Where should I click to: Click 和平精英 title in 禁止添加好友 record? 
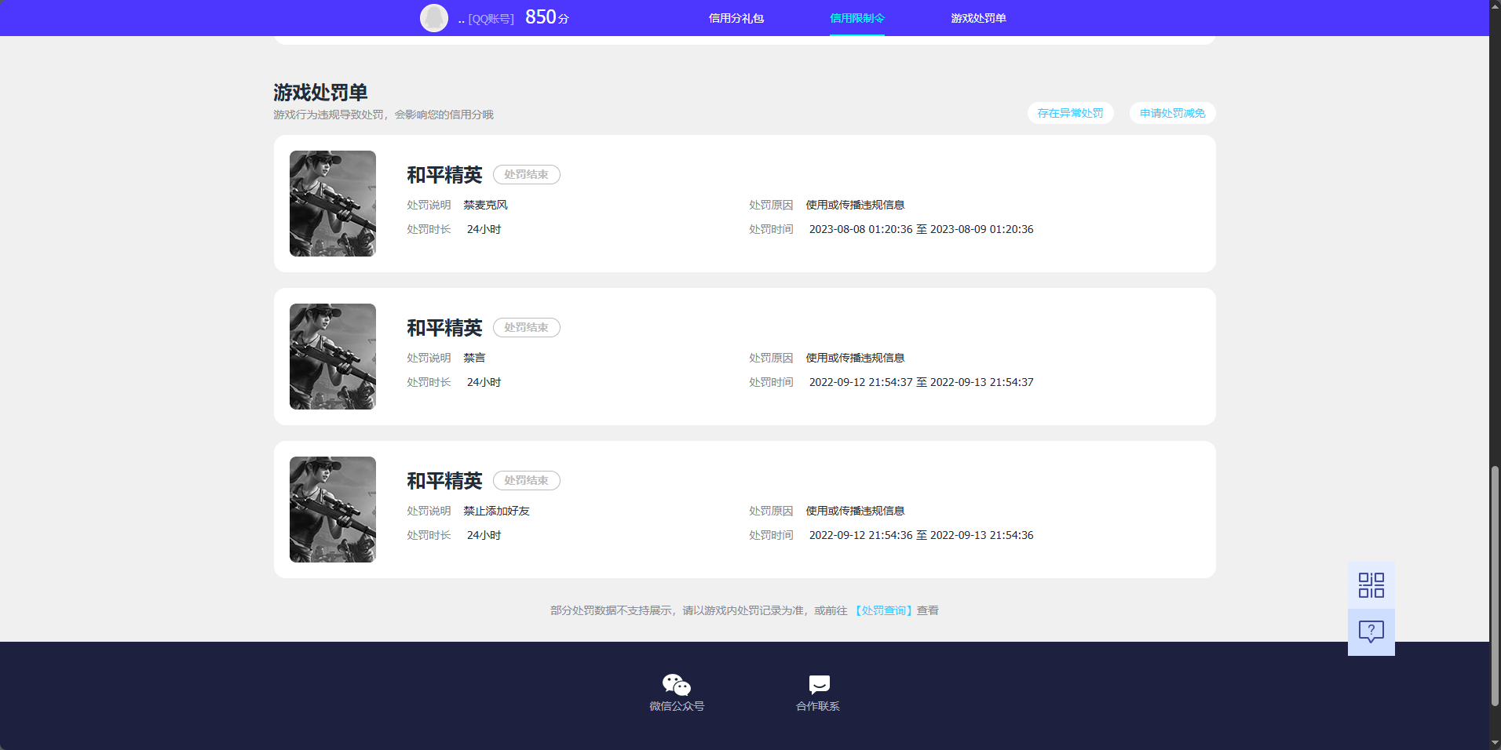point(444,481)
